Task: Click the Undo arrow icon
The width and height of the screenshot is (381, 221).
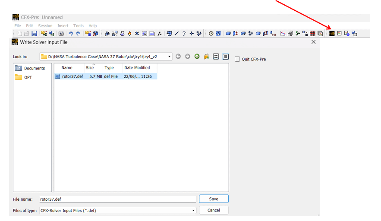Action: 71,34
